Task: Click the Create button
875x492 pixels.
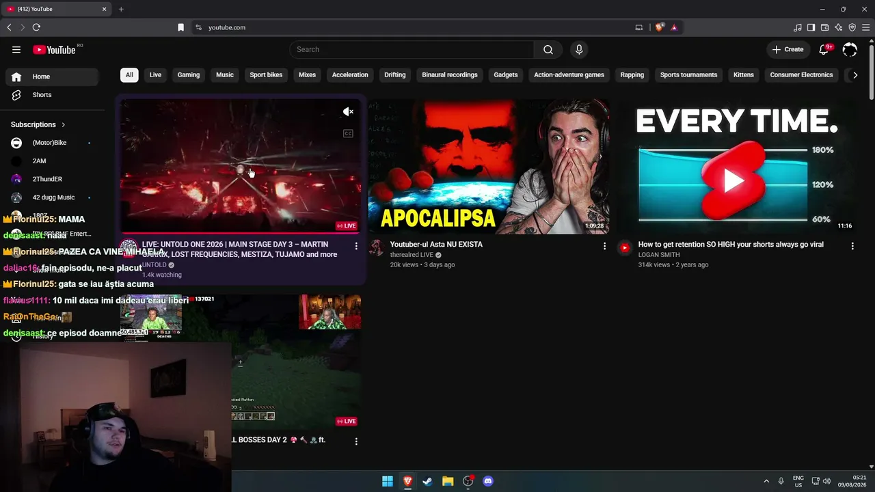Action: point(787,49)
